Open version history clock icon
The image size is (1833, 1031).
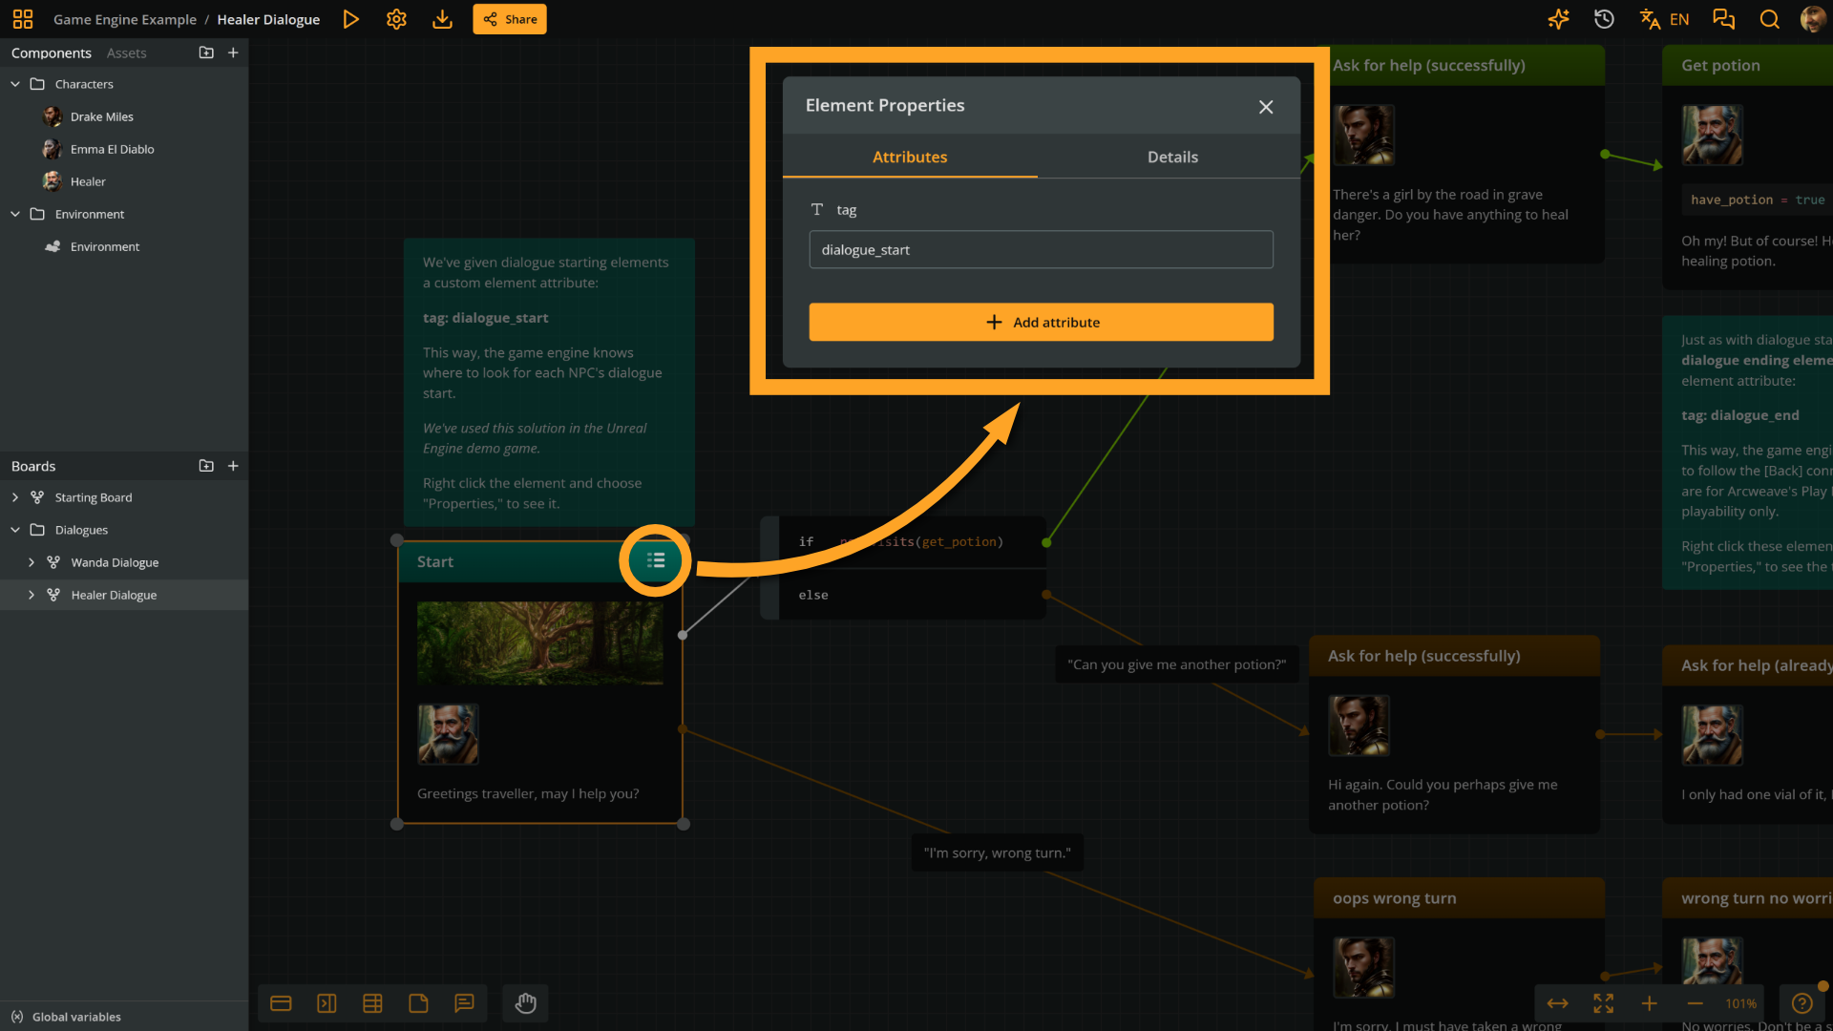pyautogui.click(x=1604, y=19)
